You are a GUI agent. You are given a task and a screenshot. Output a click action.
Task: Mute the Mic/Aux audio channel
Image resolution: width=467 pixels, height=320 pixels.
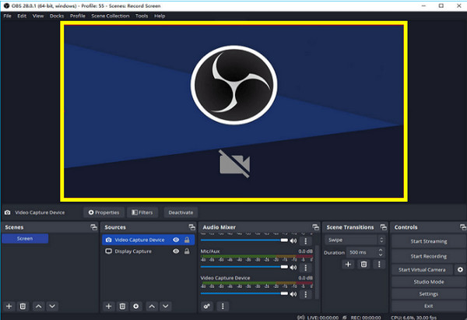293,268
